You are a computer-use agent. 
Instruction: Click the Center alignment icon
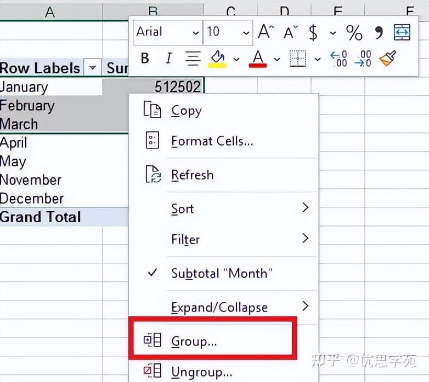193,58
